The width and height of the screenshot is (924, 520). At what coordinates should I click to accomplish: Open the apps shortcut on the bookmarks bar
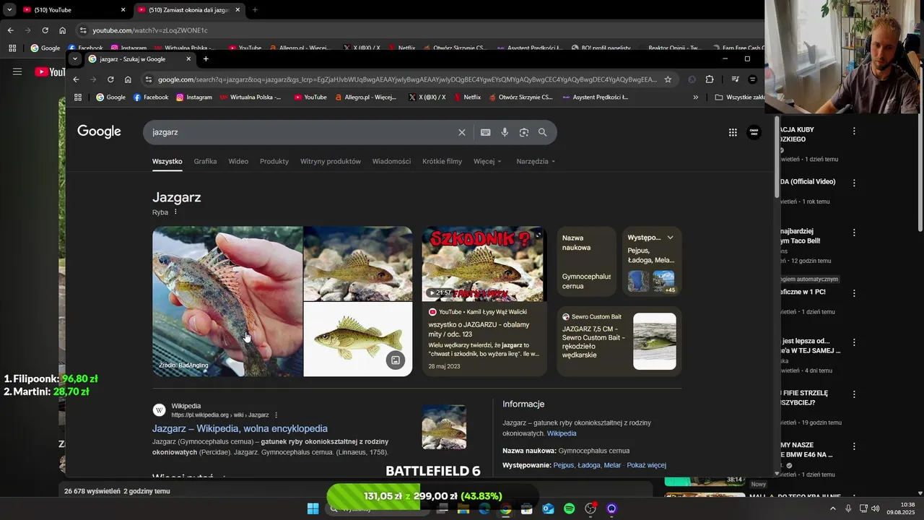(78, 97)
